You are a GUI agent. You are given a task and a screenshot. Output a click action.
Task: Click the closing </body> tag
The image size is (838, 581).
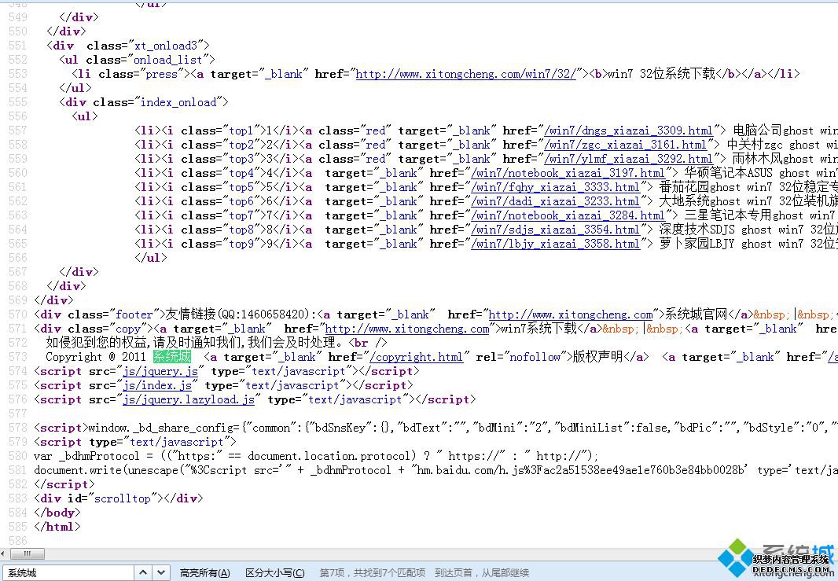[57, 513]
